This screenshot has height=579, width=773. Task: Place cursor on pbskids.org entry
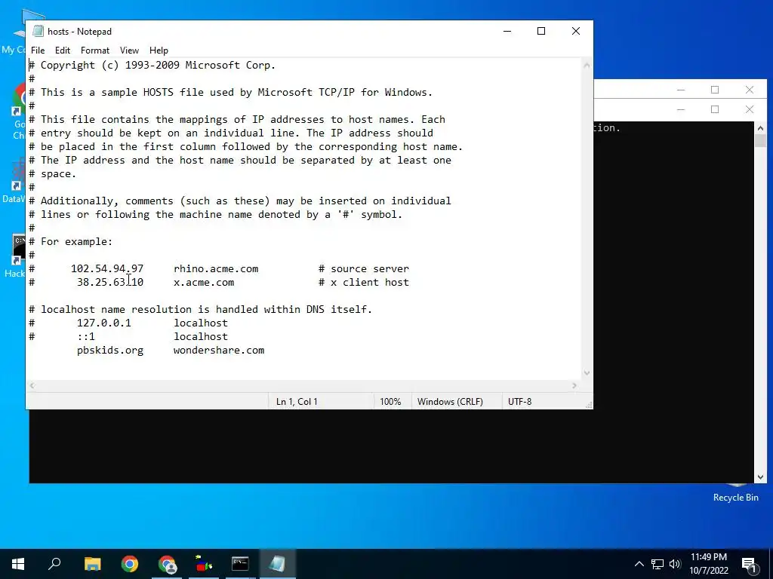pyautogui.click(x=110, y=350)
